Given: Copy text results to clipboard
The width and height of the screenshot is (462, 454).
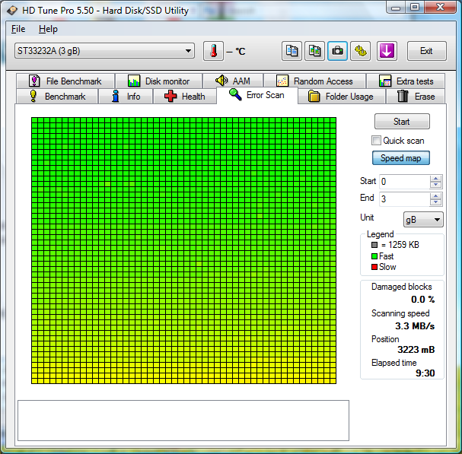Looking at the screenshot, I should (x=292, y=51).
